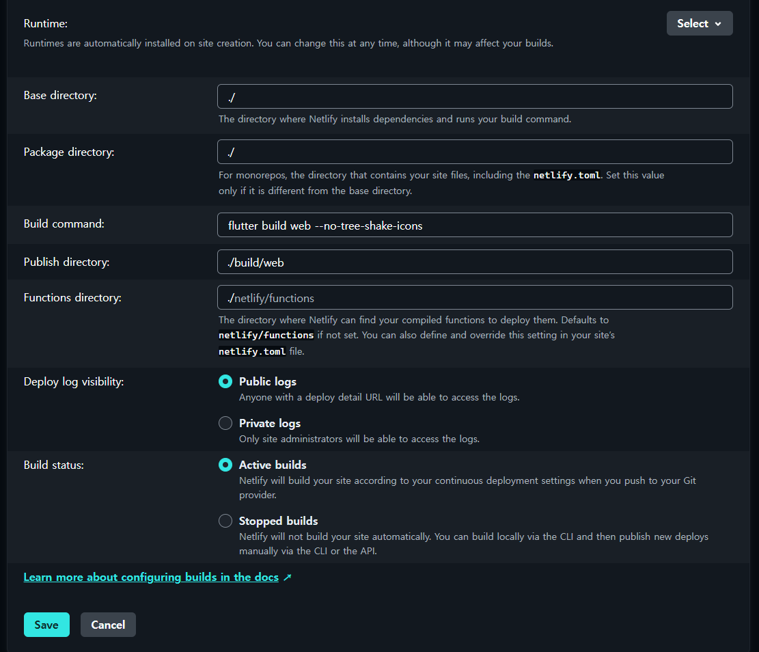759x652 pixels.
Task: Click the "Build command:" field label
Action: [x=64, y=223]
